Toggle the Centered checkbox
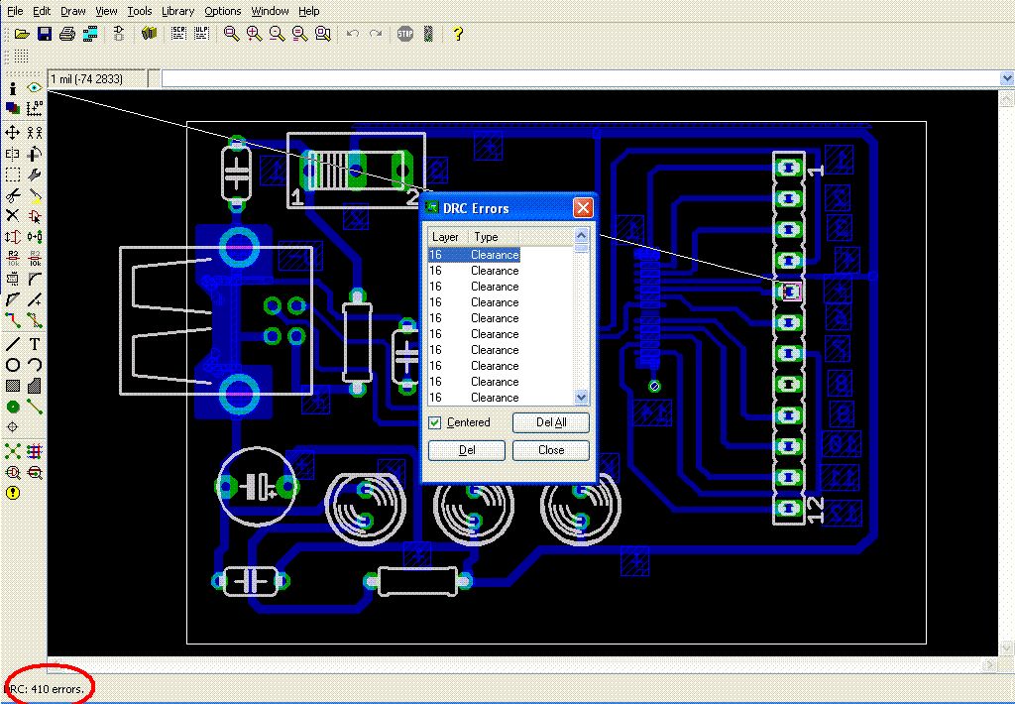 click(435, 422)
